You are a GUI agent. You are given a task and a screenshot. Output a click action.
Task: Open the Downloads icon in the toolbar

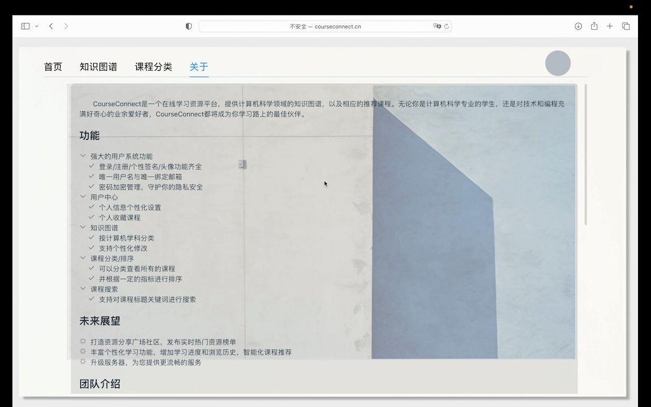pos(578,26)
